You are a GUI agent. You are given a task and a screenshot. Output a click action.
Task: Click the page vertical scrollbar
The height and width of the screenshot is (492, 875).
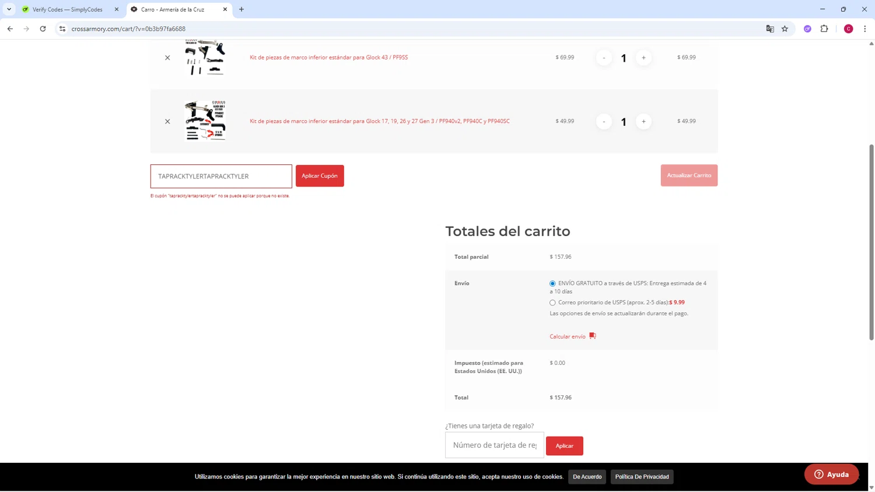point(871,242)
